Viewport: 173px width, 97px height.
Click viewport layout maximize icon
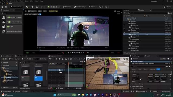tap(115, 11)
